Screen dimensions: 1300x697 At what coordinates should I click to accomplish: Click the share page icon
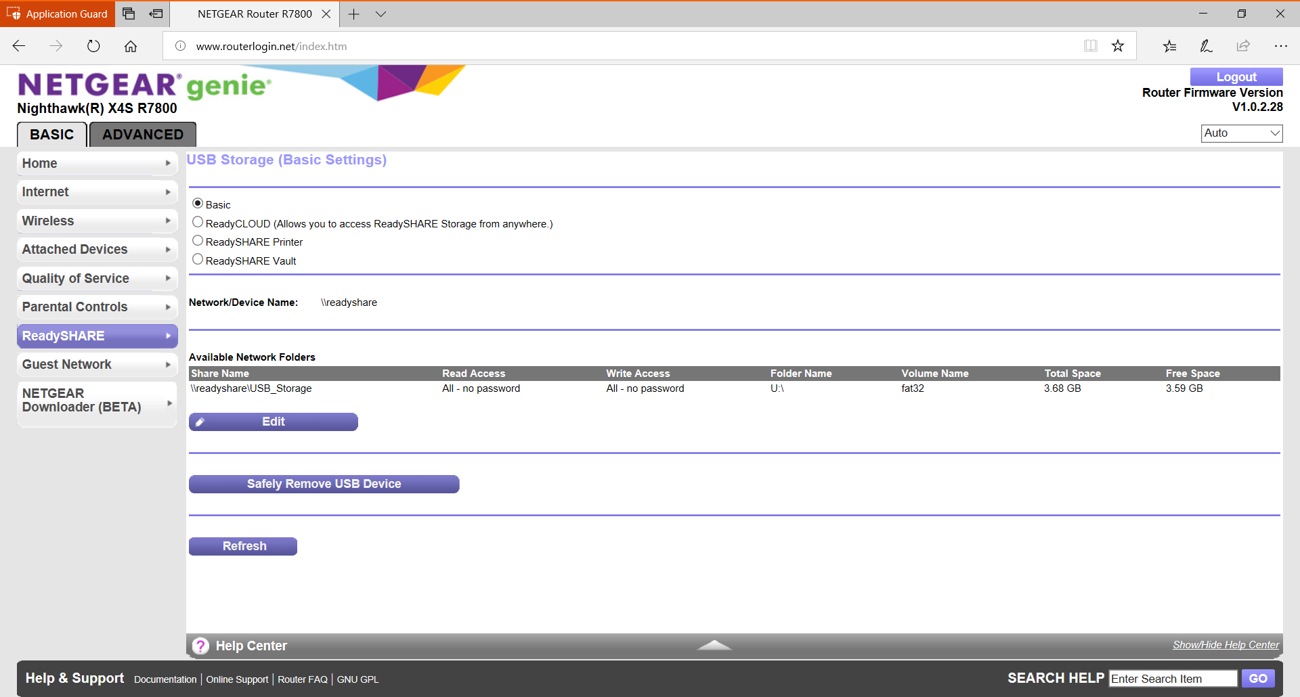click(1243, 46)
